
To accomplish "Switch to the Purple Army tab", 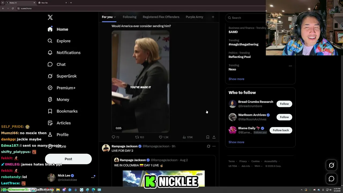I will tap(194, 17).
